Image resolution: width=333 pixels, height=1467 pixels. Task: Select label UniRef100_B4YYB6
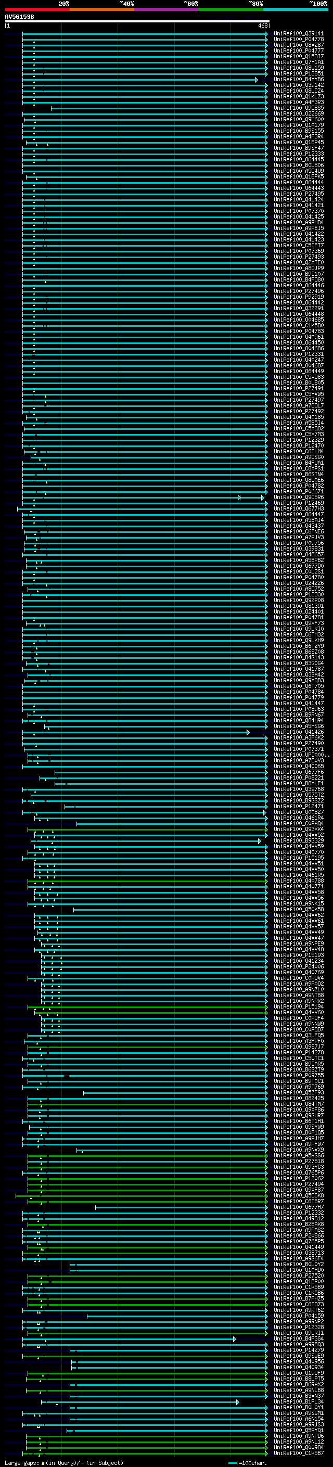[x=299, y=79]
